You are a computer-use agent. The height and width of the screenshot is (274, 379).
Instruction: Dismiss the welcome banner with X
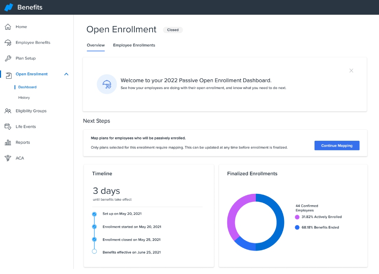pyautogui.click(x=351, y=71)
